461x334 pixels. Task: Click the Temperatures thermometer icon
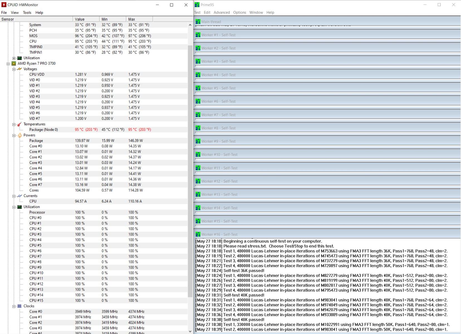[x=19, y=124]
